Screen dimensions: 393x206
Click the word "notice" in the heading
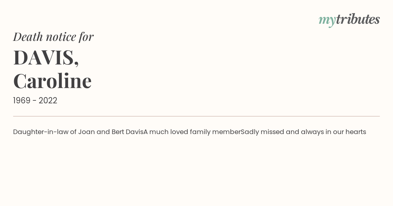pyautogui.click(x=61, y=37)
